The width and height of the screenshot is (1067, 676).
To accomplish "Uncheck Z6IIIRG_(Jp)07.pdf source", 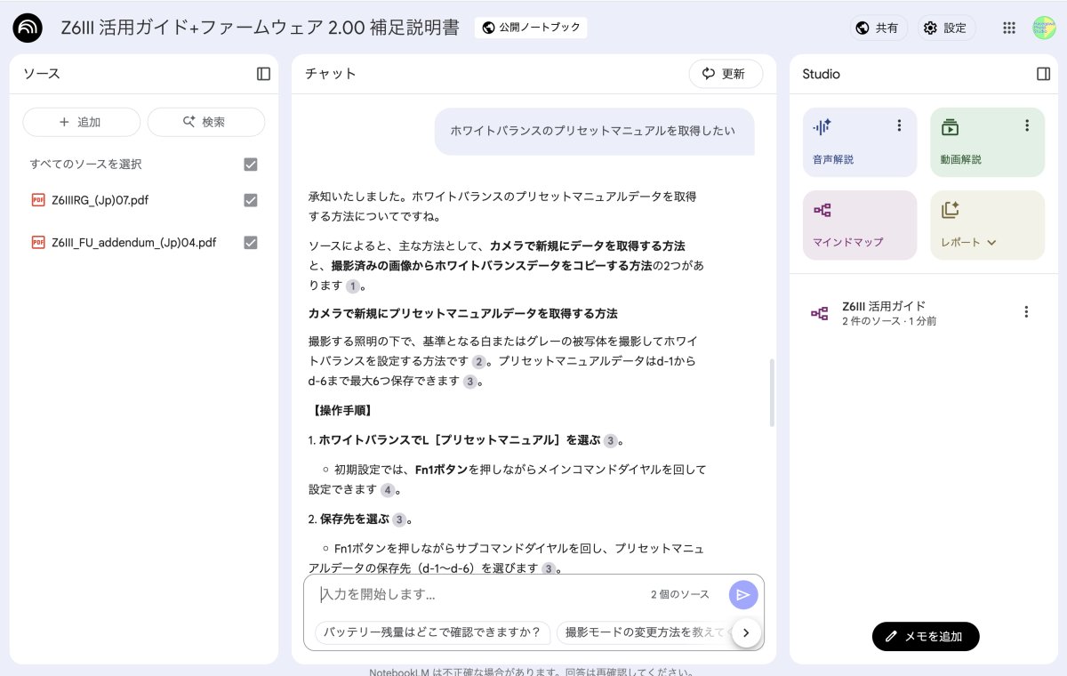I will (x=251, y=200).
